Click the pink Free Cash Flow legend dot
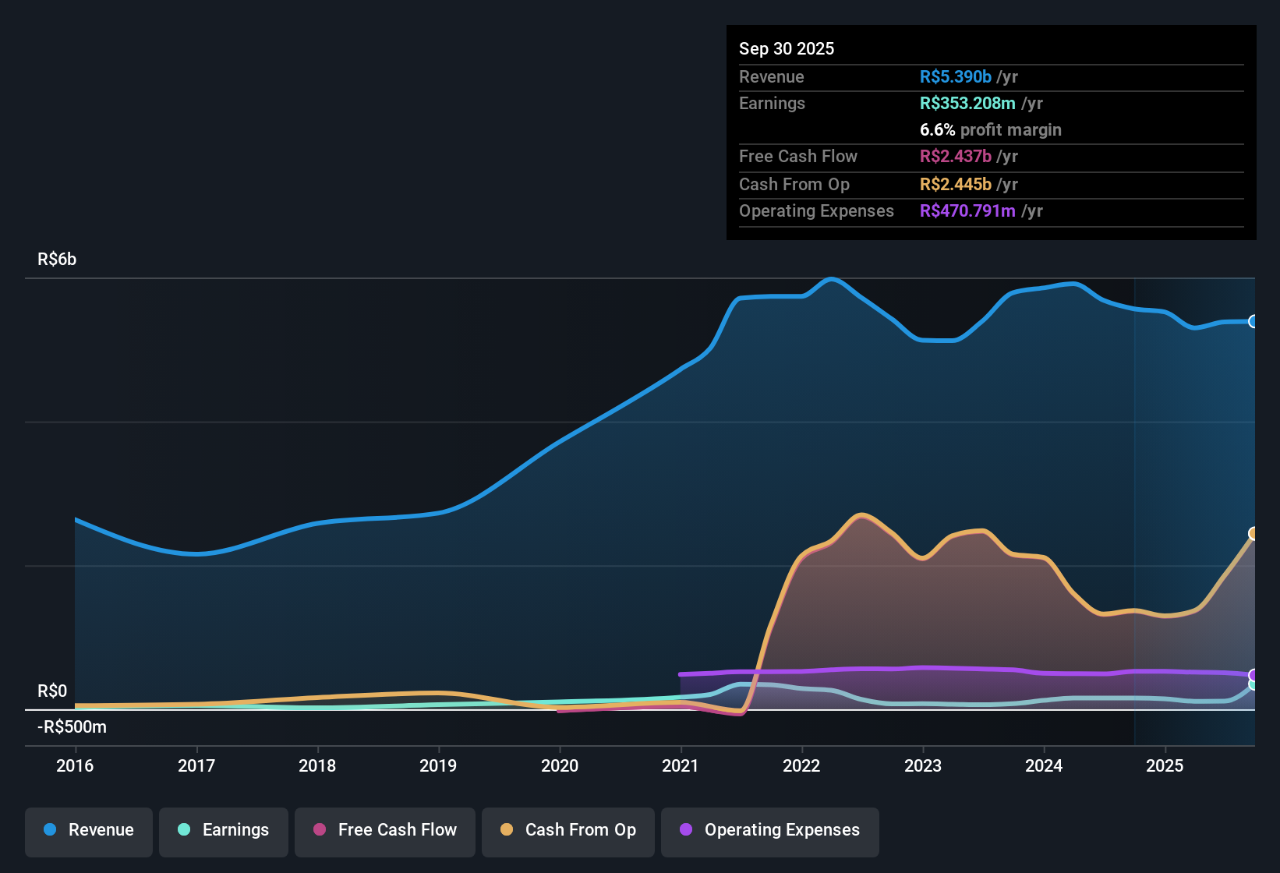Image resolution: width=1280 pixels, height=873 pixels. pyautogui.click(x=319, y=830)
